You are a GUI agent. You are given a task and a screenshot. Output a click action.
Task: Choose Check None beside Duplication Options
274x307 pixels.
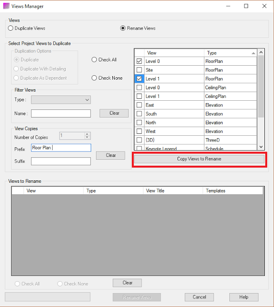click(94, 78)
